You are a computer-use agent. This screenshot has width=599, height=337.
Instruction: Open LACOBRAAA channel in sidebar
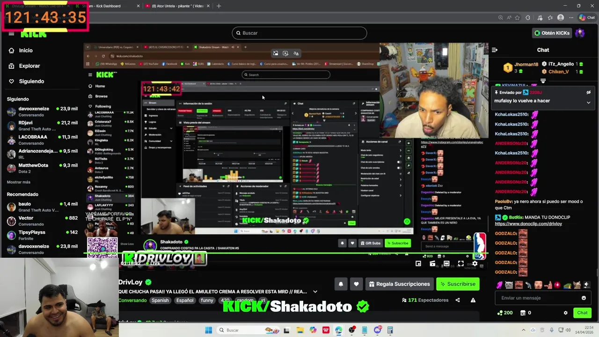pyautogui.click(x=42, y=140)
